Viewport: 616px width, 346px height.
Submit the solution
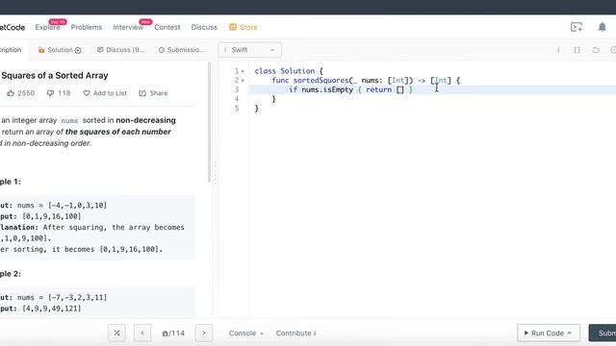(603, 334)
